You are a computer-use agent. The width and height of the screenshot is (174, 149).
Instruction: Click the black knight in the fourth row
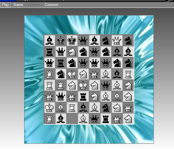point(60,74)
